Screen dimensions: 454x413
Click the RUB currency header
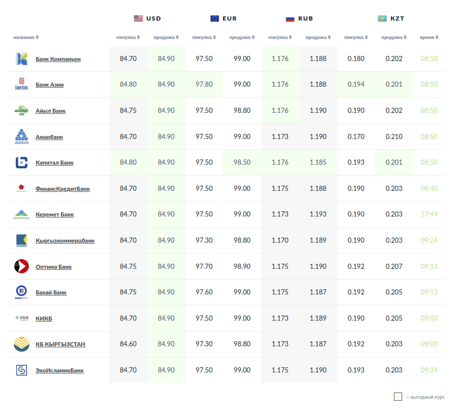click(x=299, y=18)
